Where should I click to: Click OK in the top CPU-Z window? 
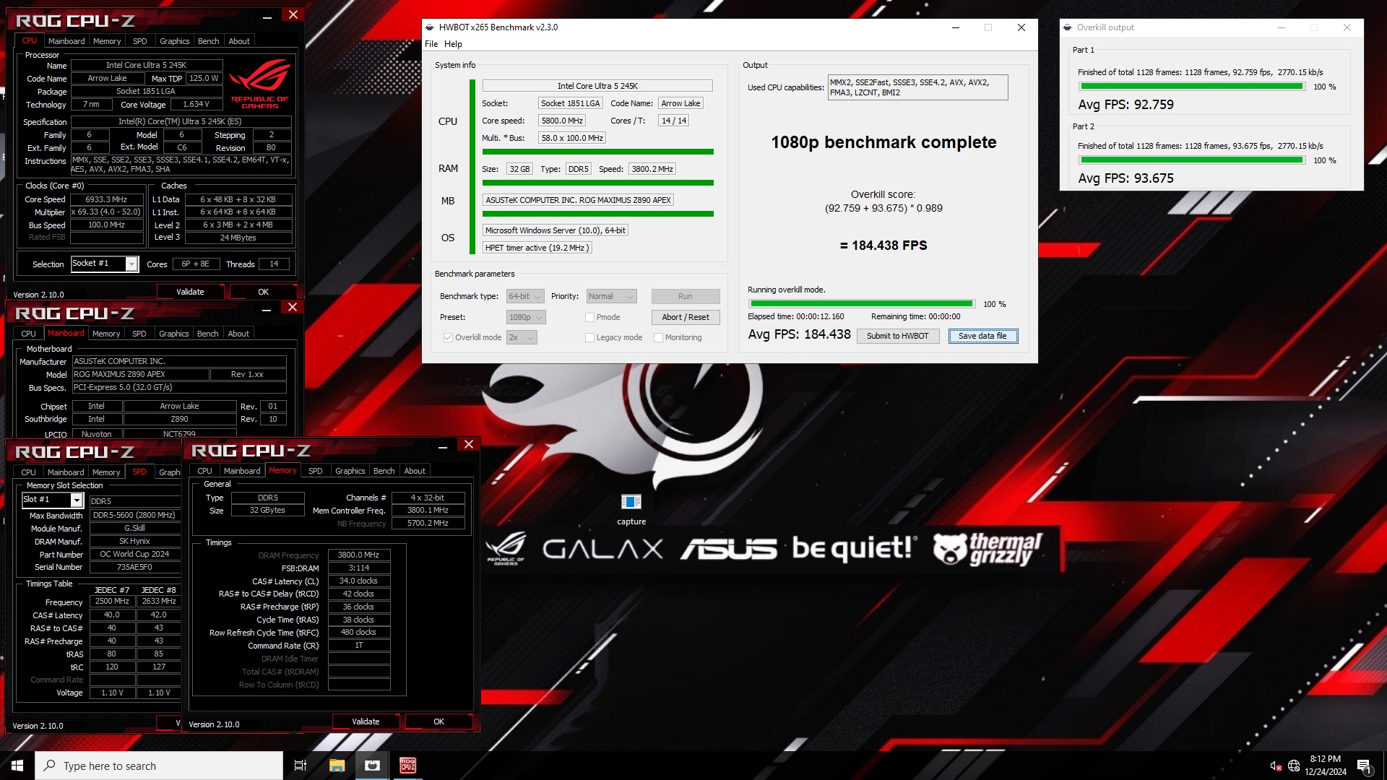263,292
